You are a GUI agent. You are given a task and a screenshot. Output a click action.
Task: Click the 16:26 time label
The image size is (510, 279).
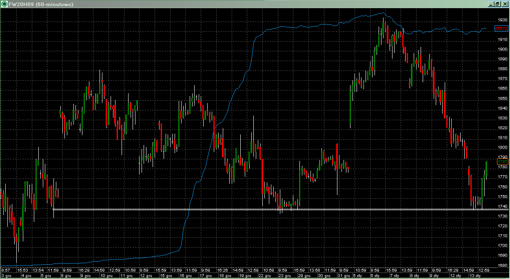pos(223,270)
